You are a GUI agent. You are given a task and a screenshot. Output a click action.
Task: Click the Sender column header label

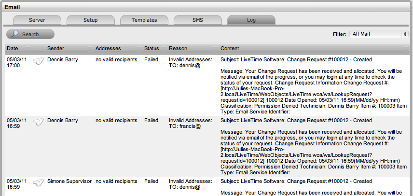56,49
